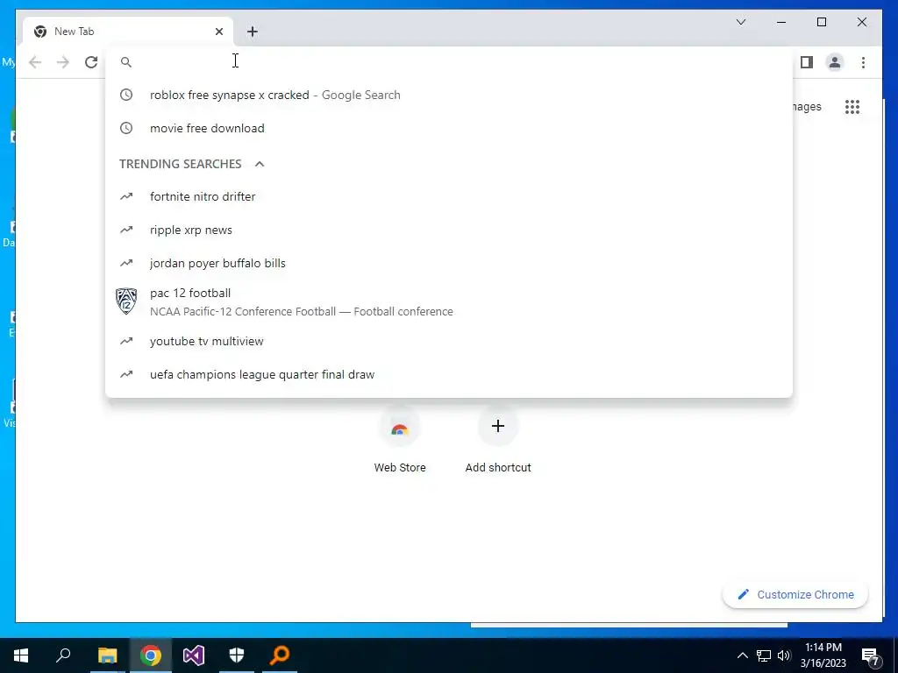Image resolution: width=898 pixels, height=673 pixels.
Task: Choose 'ripple xrp news' trending search
Action: pos(449,230)
